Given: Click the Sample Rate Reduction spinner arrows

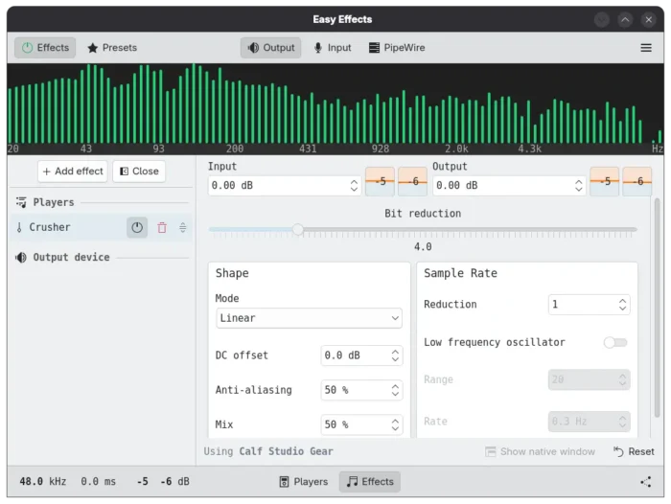Looking at the screenshot, I should point(623,305).
